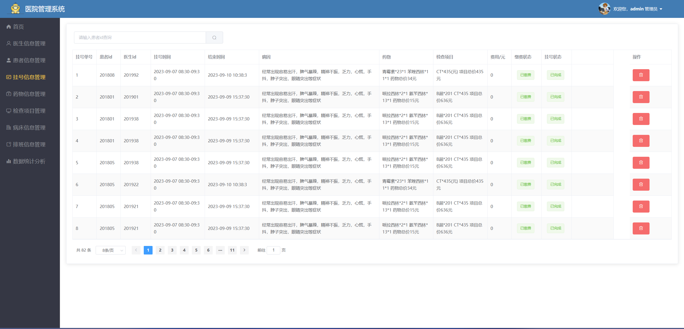Screen dimensions: 684x329
Task: Jump to page 3
Action: (172, 250)
